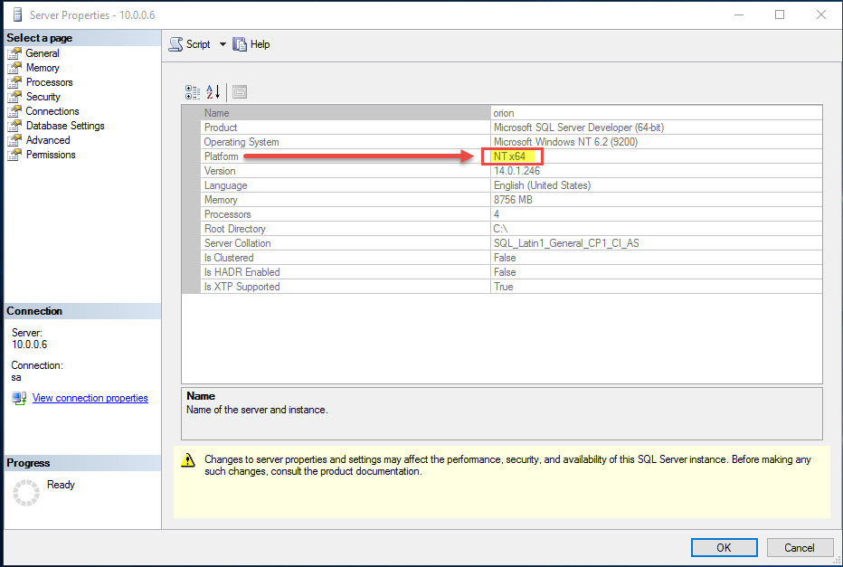843x567 pixels.
Task: Select the Operating System property row
Action: (511, 142)
